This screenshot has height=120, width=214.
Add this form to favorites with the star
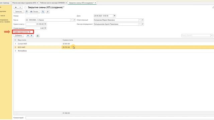pos(25,7)
